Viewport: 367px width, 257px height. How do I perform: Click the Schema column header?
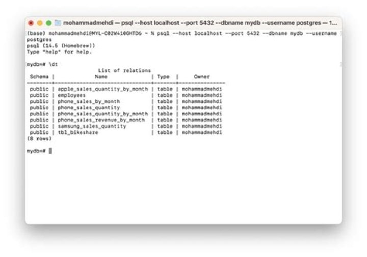[x=39, y=76]
